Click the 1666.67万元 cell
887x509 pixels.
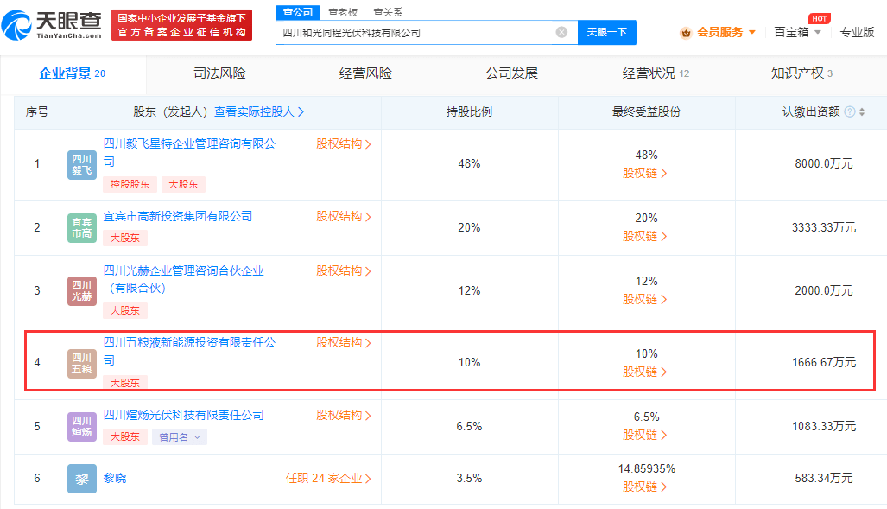click(x=824, y=362)
